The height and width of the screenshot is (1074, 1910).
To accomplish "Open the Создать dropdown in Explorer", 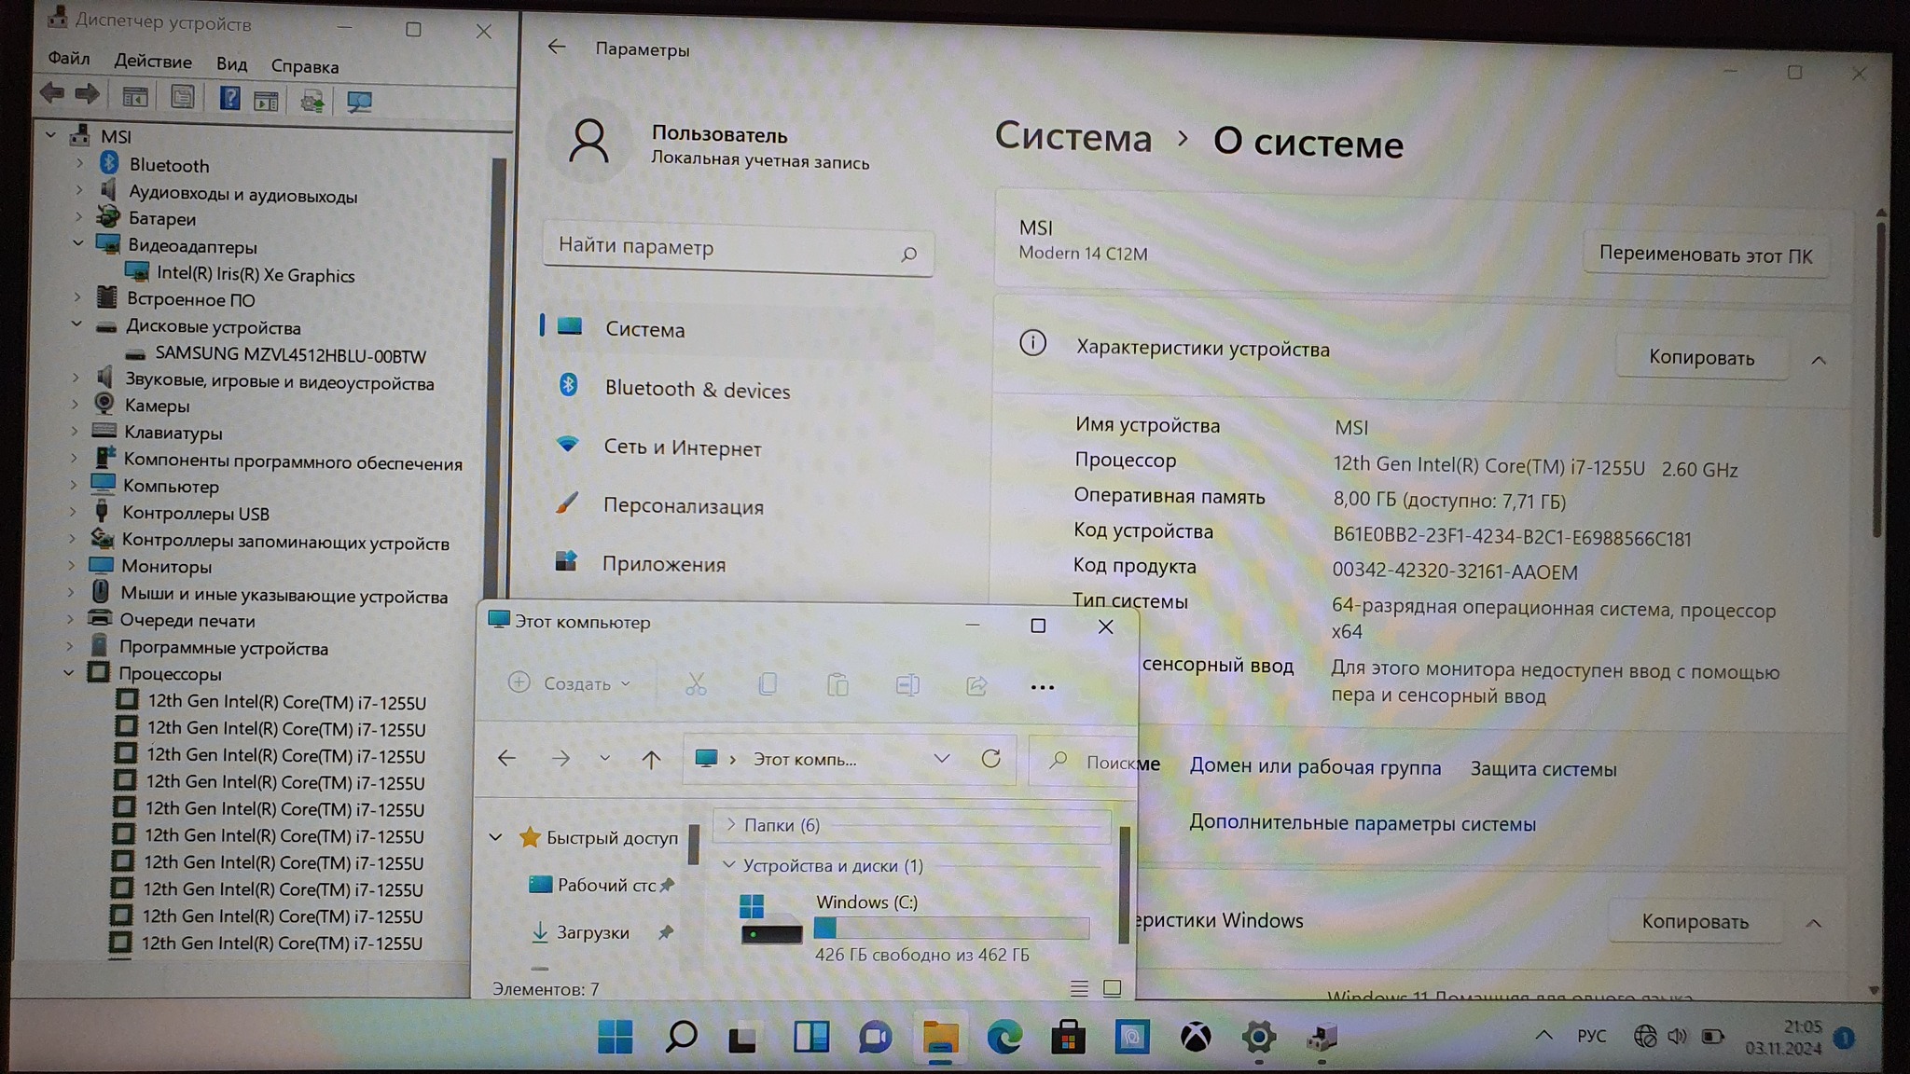I will [x=571, y=684].
